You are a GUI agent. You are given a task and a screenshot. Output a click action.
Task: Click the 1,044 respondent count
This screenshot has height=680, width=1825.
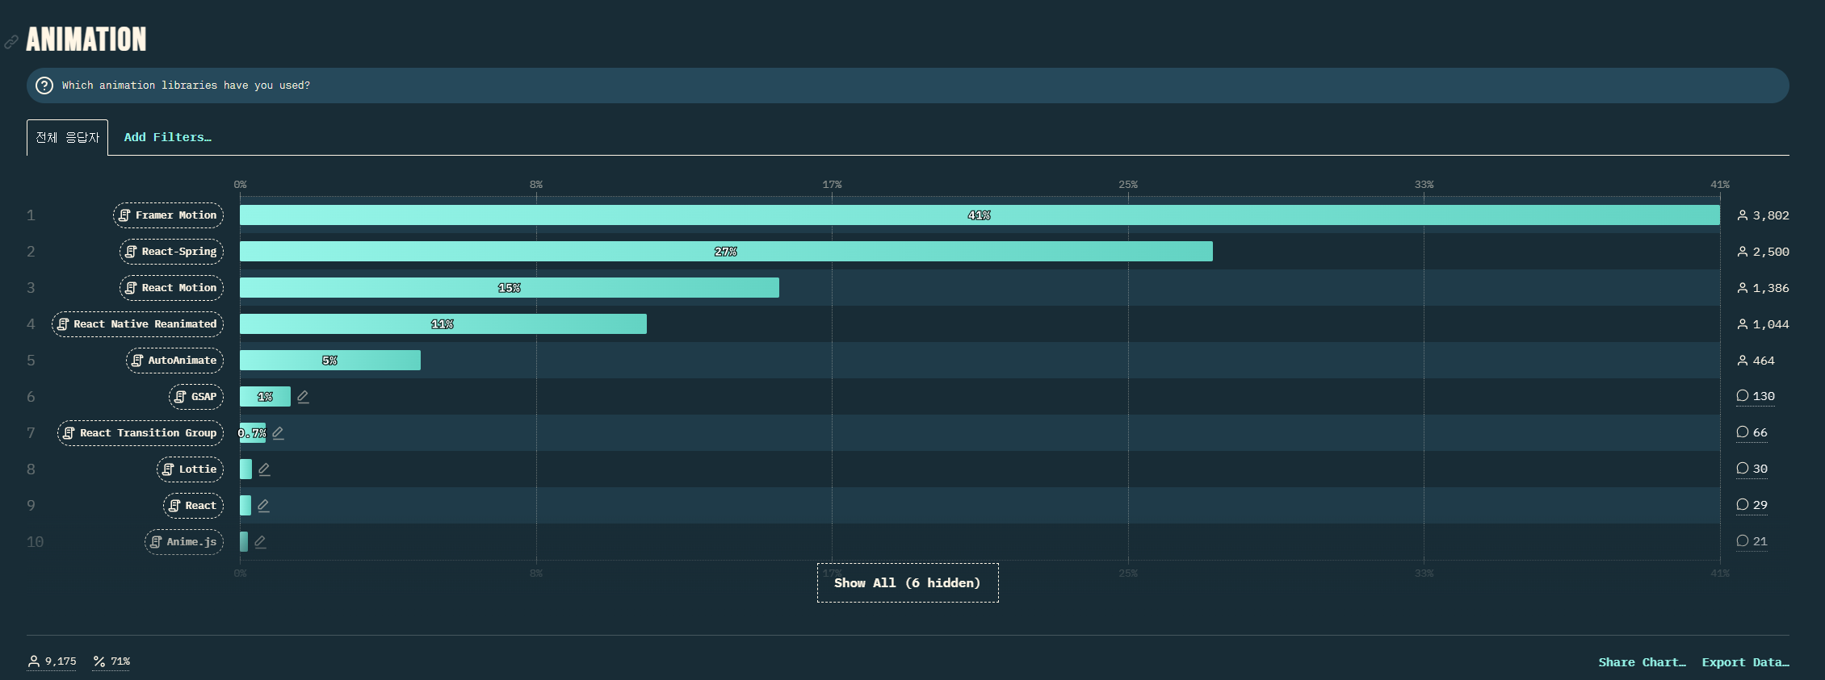pyautogui.click(x=1763, y=324)
